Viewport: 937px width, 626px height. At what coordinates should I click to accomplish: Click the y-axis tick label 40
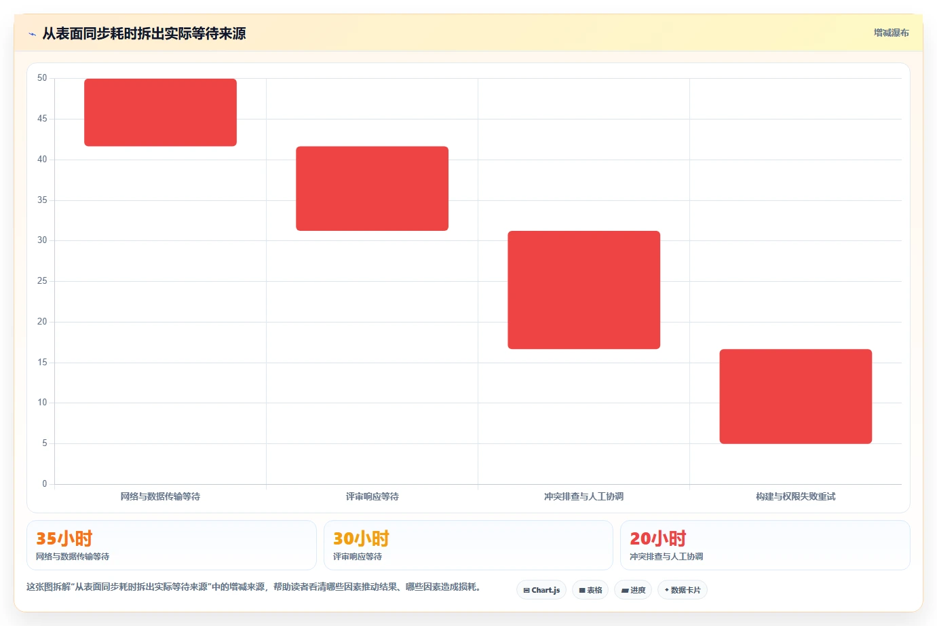[42, 160]
